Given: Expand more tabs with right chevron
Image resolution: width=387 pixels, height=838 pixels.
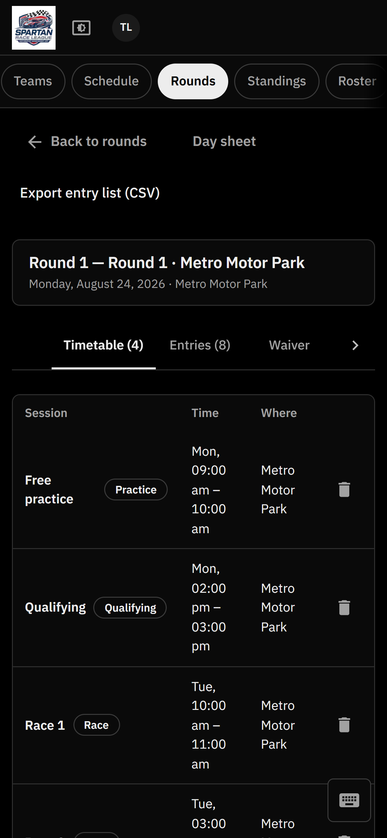Looking at the screenshot, I should coord(355,346).
